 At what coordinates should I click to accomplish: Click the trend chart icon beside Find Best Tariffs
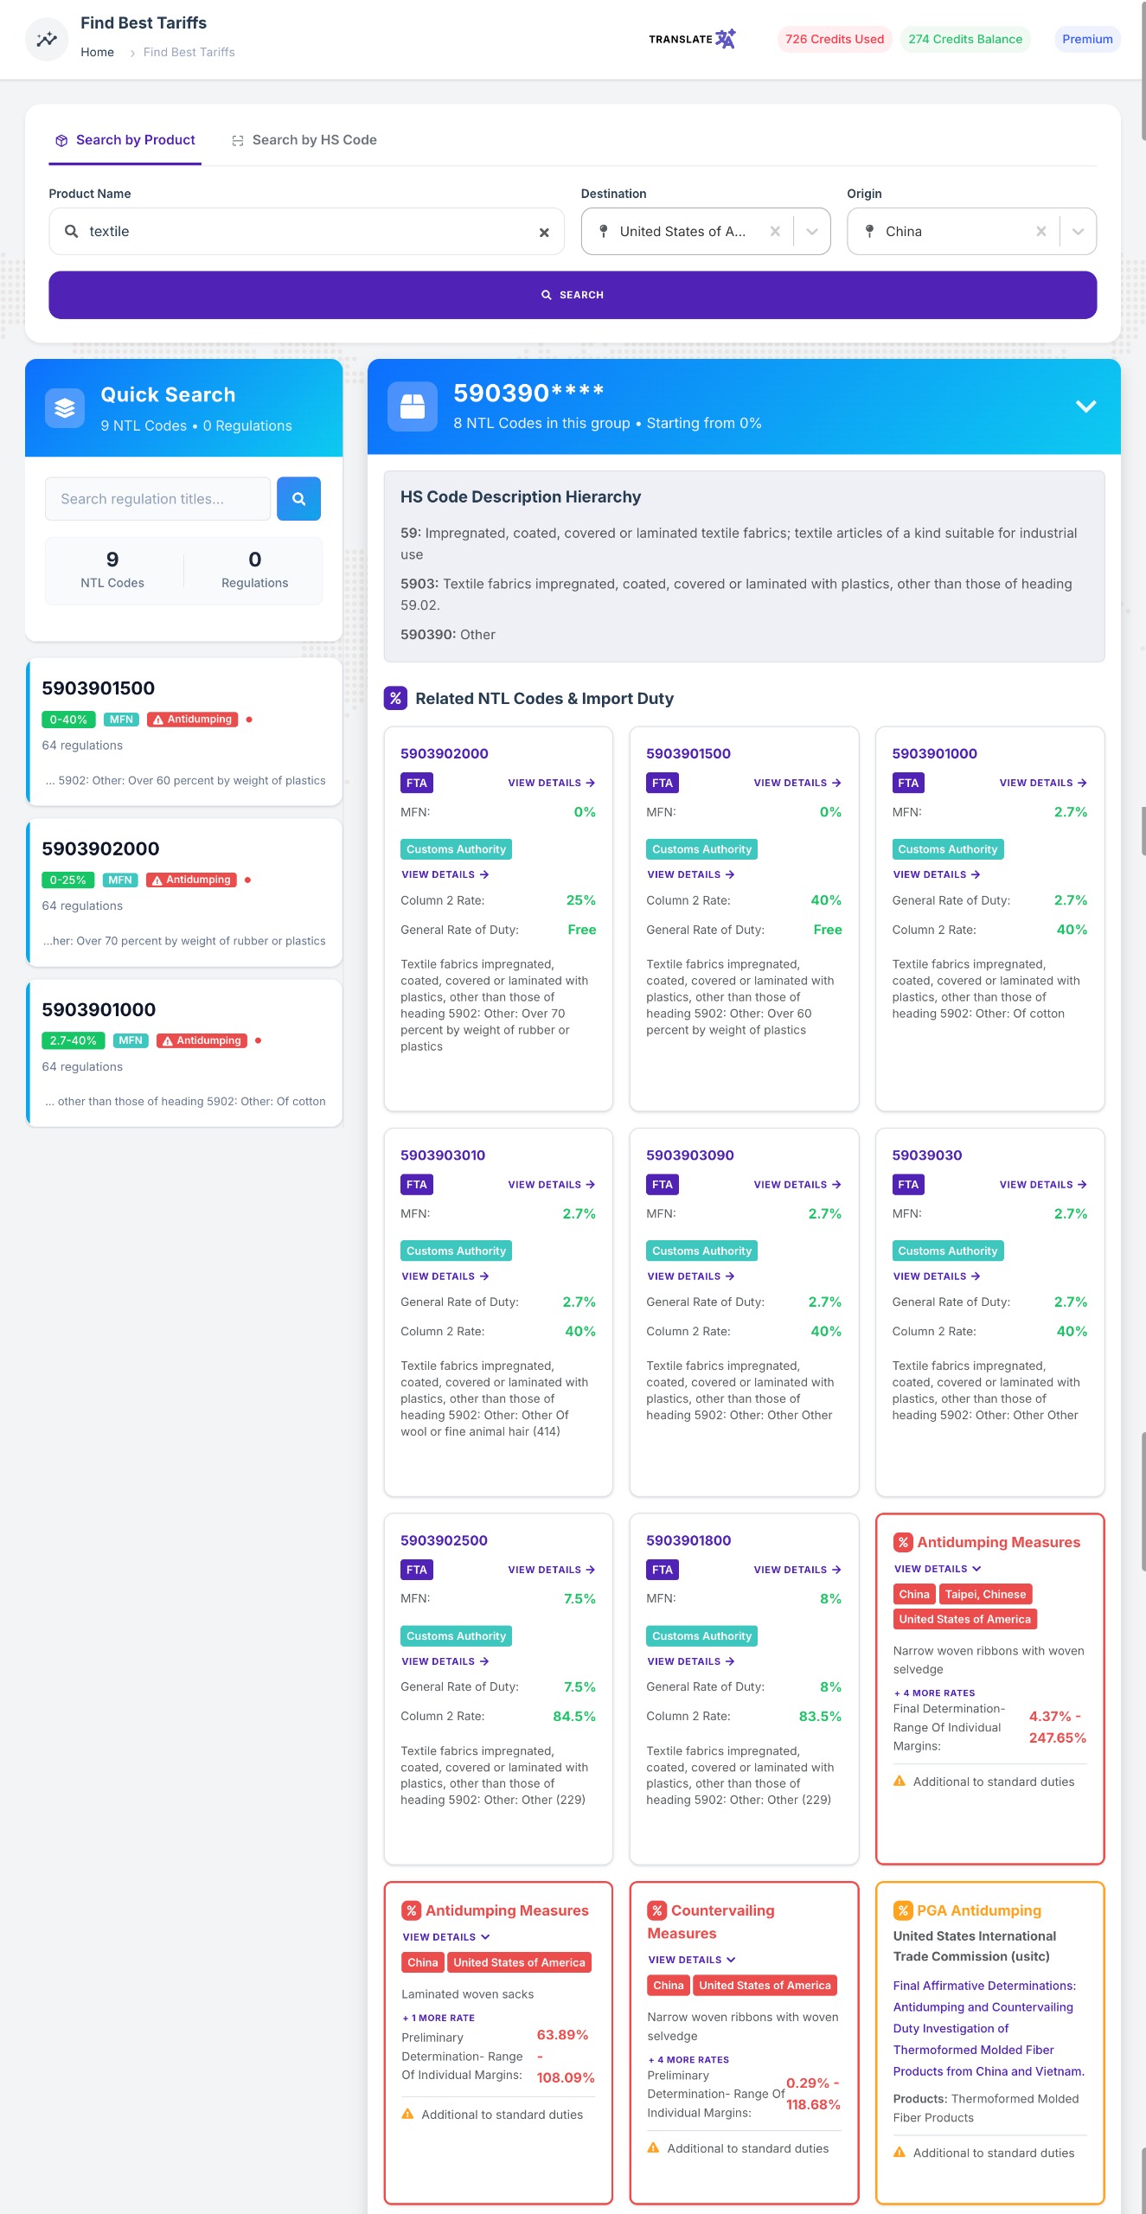pyautogui.click(x=47, y=39)
